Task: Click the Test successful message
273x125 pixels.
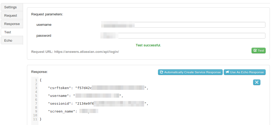Action: click(x=148, y=45)
